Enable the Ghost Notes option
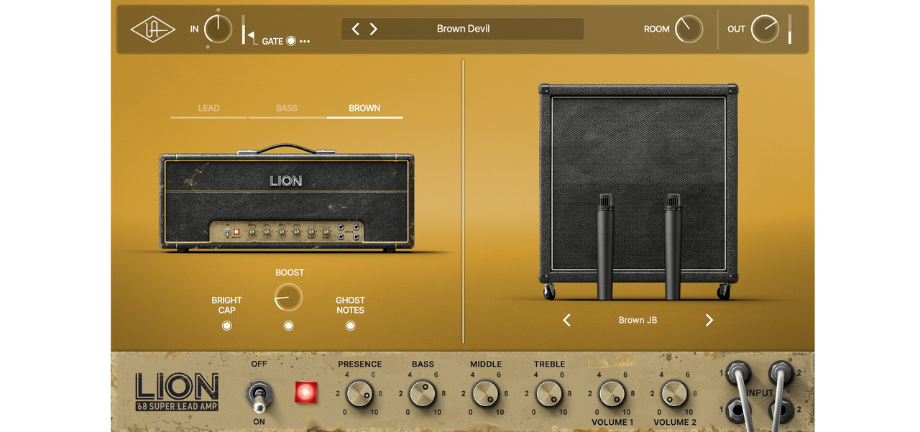 350,326
